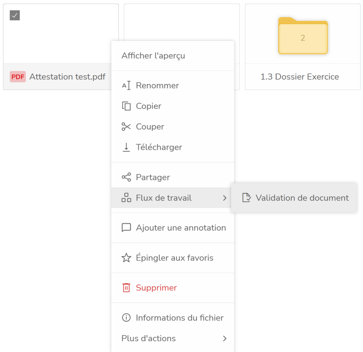The image size is (363, 352).
Task: Open the 1.3 Dossier Exercice folder thumbnail
Action: click(303, 35)
